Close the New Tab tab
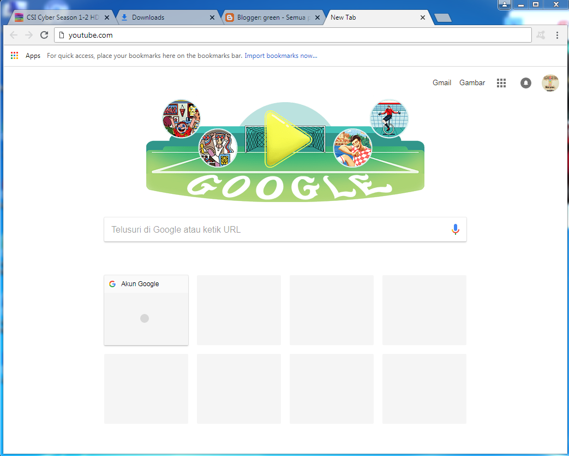Screen dimensions: 569x456 [x=422, y=17]
